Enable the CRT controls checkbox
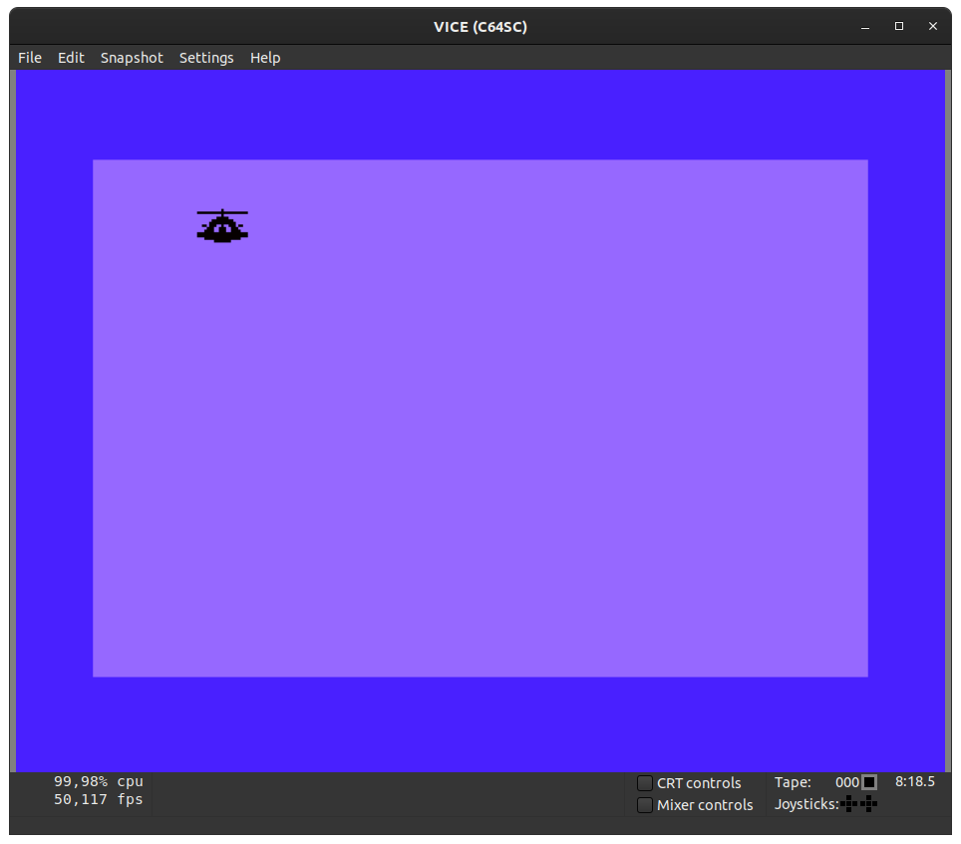961x844 pixels. [x=645, y=783]
